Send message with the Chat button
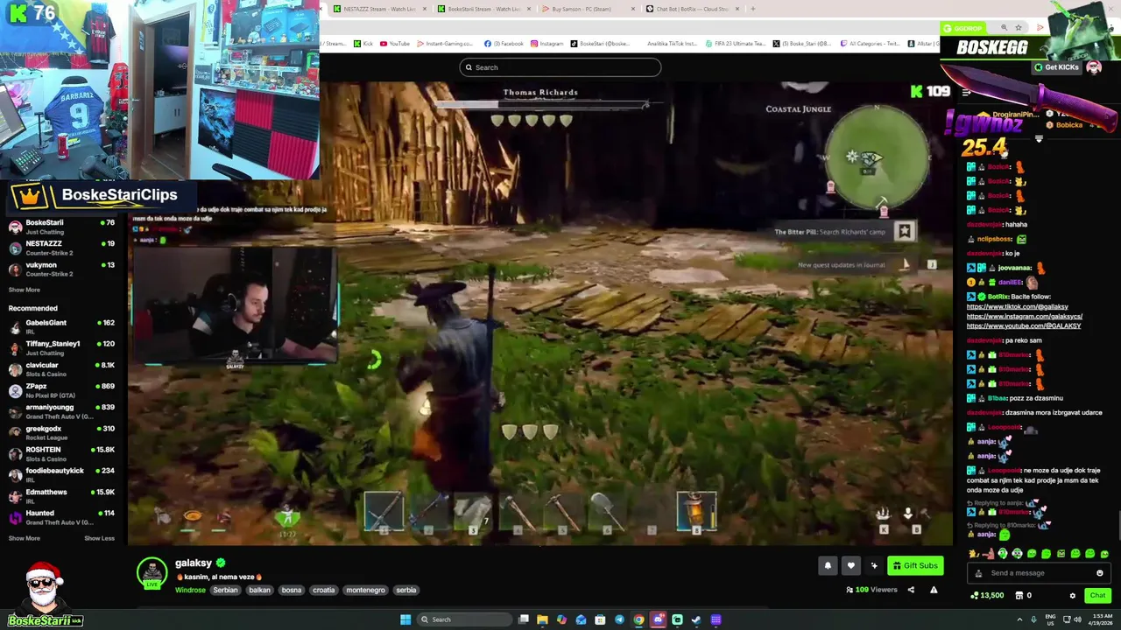 point(1097,596)
